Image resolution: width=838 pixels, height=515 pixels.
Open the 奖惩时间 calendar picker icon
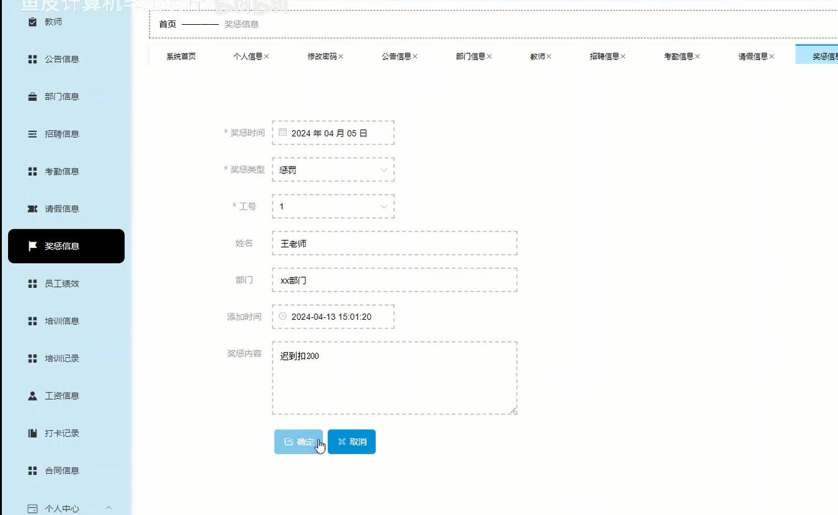[x=283, y=132]
